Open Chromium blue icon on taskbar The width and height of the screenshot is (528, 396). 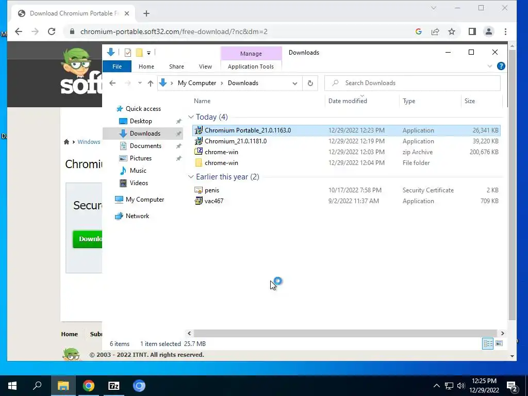pos(139,386)
